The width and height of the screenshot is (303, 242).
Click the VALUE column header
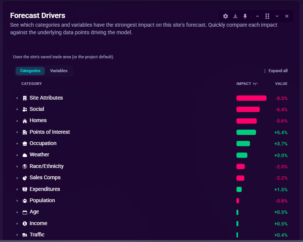281,84
